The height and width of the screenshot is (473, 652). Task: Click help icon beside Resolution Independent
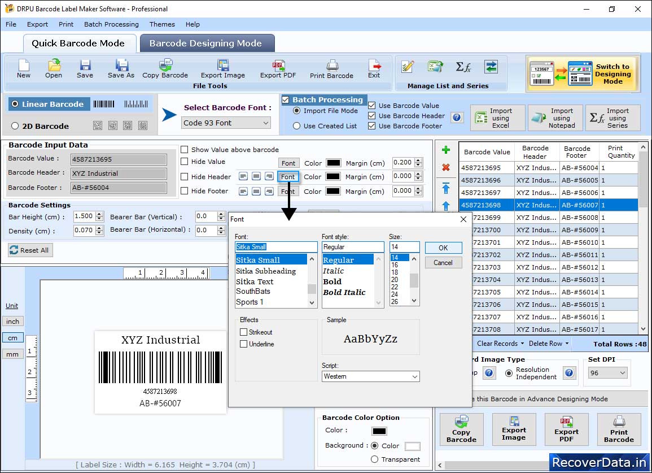[569, 373]
